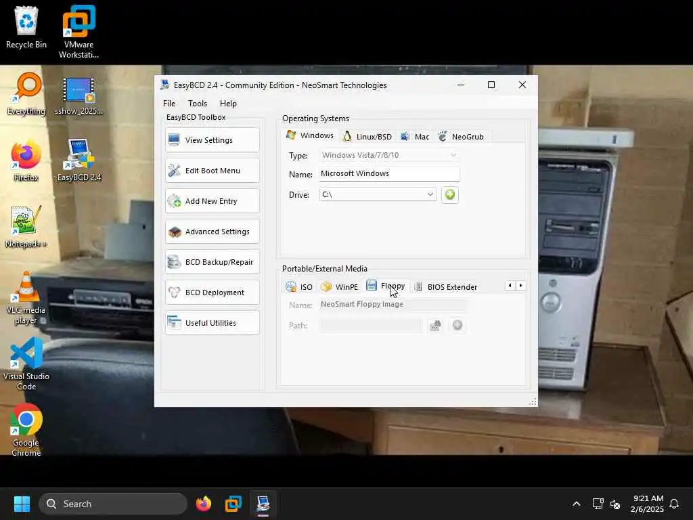Screen dimensions: 693x520
Task: Open the Edit Boot Menu section
Action: coord(212,171)
